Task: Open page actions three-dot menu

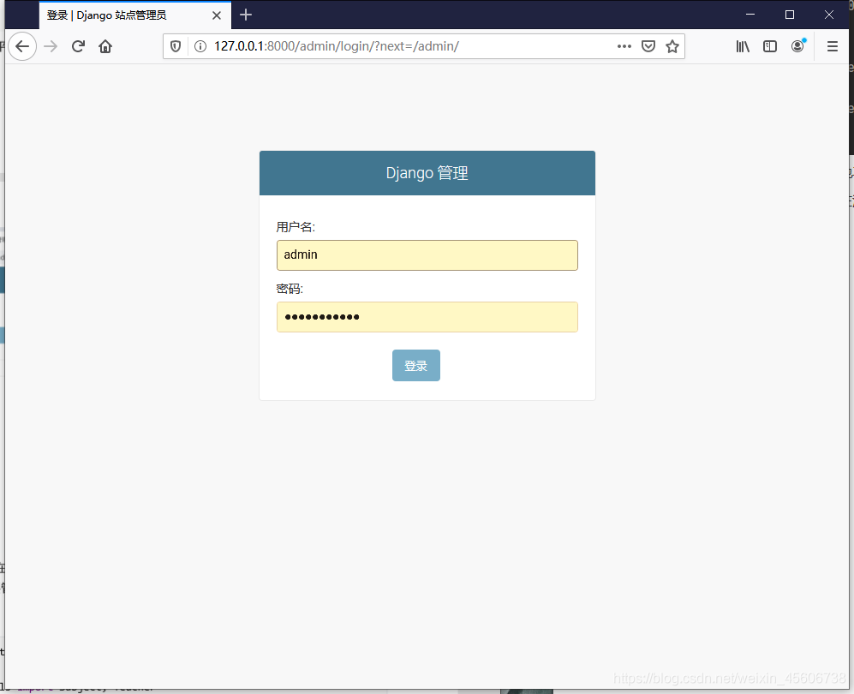Action: point(624,46)
